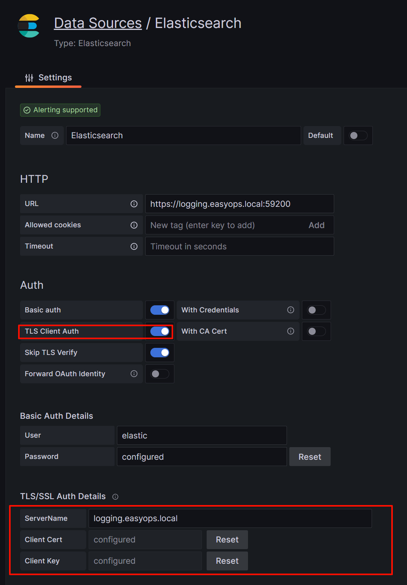Turn off Skip TLS Verify switch
The width and height of the screenshot is (407, 585).
point(160,353)
